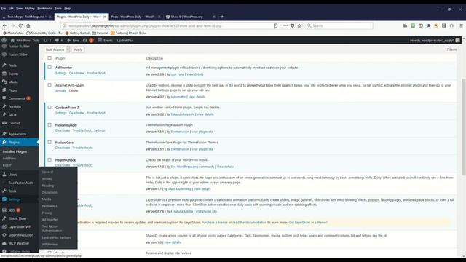
Task: Click the WordPress logo in the admin bar
Action: pos(4,41)
